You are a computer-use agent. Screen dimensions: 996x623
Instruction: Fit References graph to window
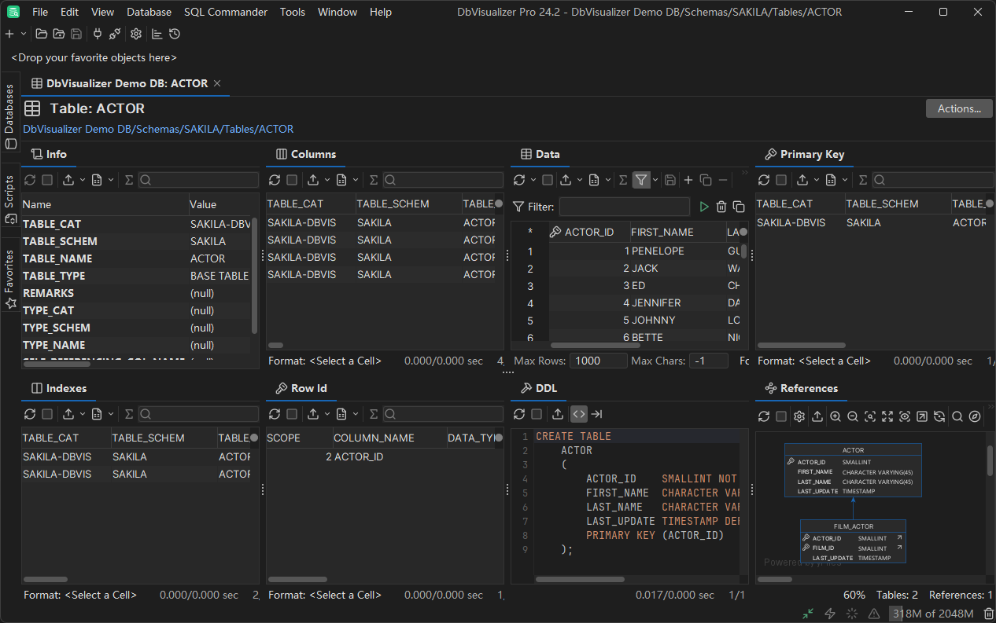coord(887,416)
